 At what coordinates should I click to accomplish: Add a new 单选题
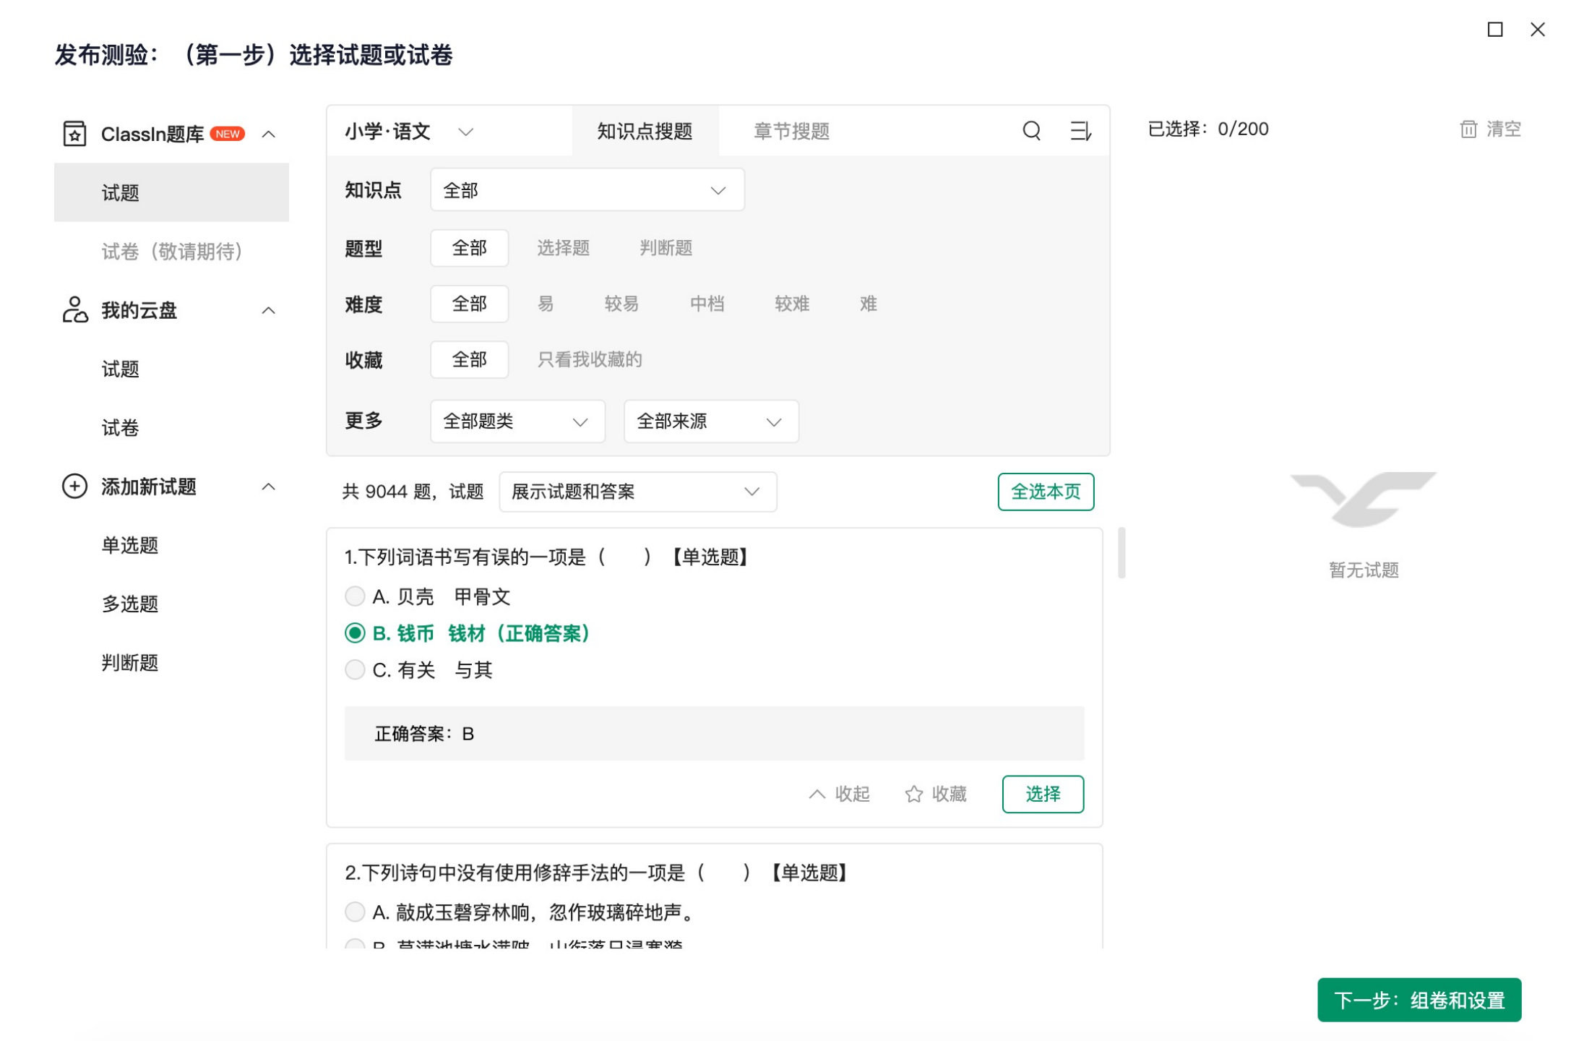coord(129,544)
